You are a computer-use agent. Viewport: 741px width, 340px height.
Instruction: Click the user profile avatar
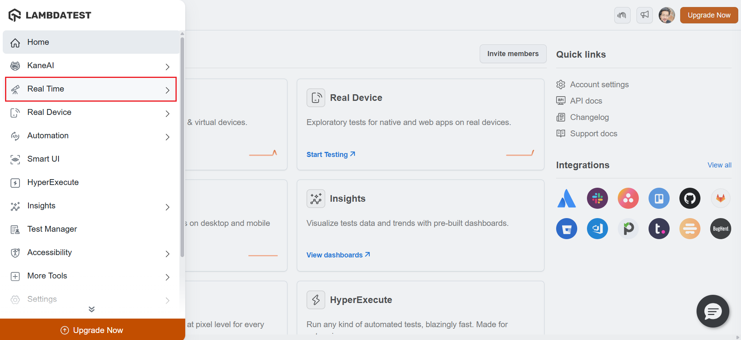[667, 15]
